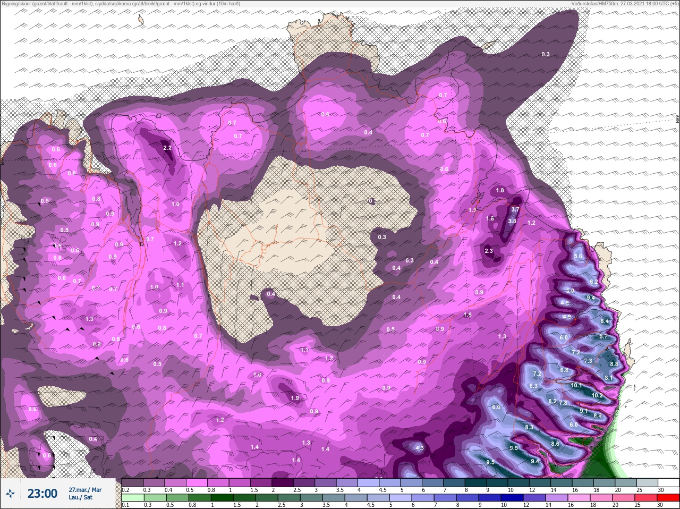Click the 5.6 precipitation value on the map

coord(579,256)
